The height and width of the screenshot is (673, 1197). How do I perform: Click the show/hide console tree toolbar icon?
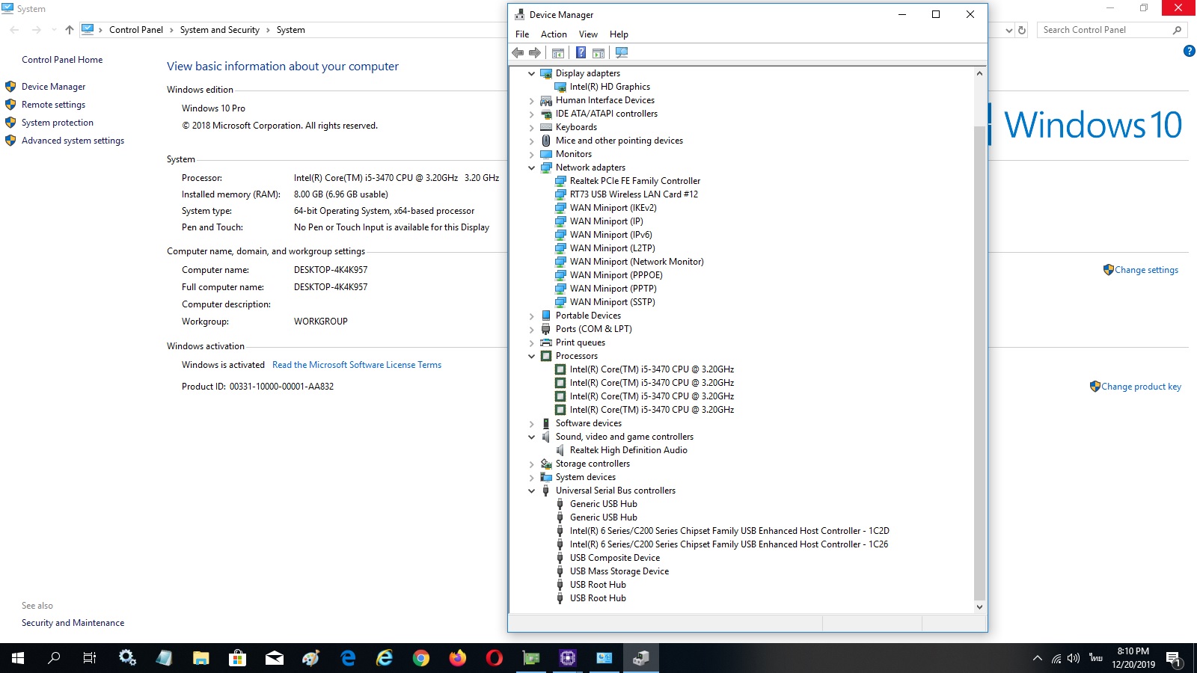[x=558, y=52]
